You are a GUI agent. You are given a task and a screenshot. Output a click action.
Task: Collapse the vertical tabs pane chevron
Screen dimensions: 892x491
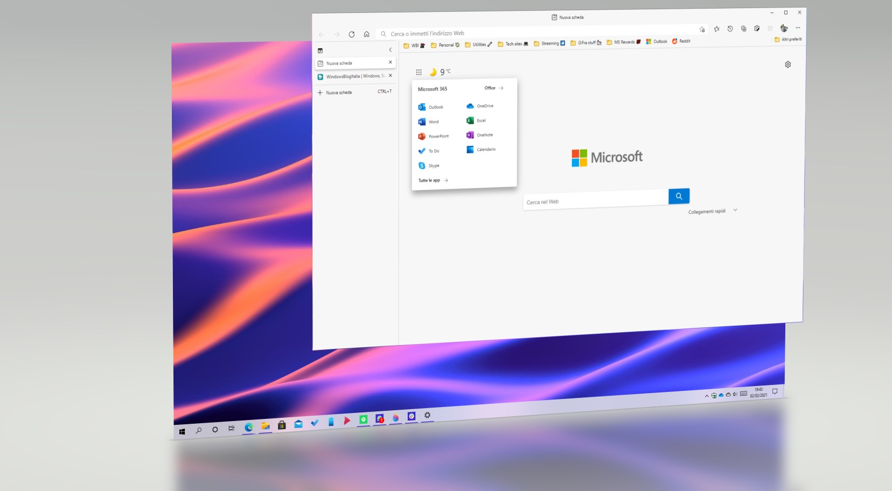(391, 50)
